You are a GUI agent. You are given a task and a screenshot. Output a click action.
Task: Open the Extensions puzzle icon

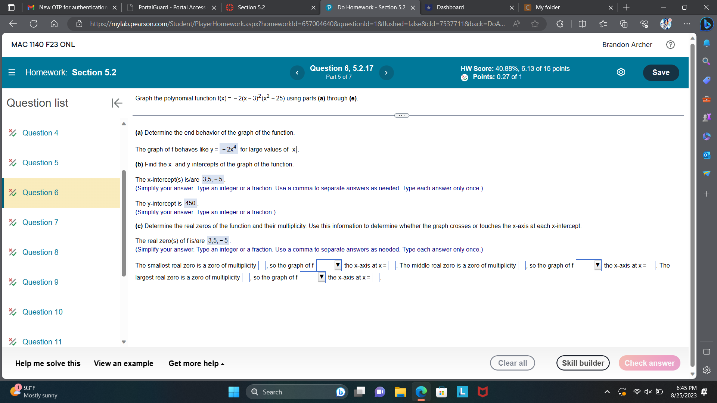559,24
